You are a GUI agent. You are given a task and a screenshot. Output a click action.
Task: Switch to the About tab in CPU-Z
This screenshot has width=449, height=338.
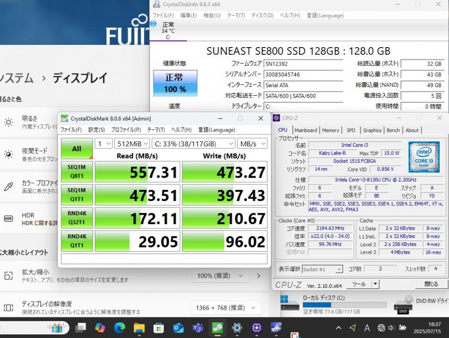[412, 130]
